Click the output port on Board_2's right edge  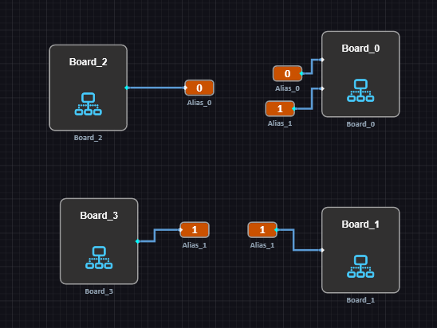[x=127, y=88]
